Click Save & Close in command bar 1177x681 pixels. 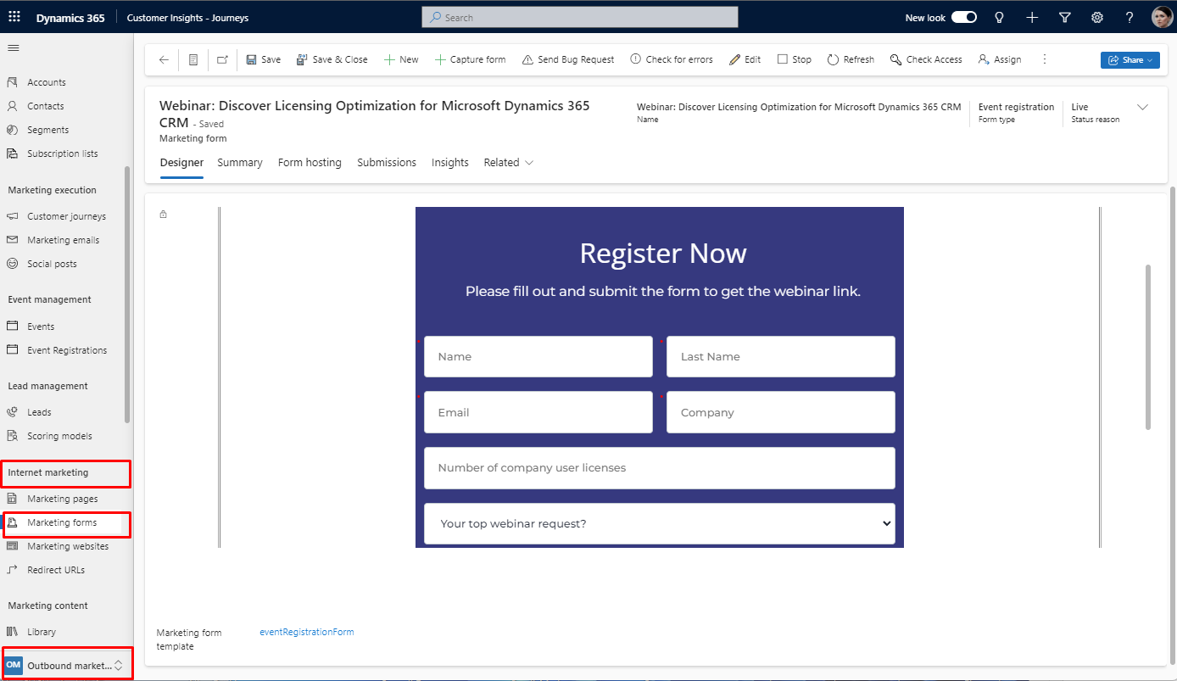(x=332, y=59)
